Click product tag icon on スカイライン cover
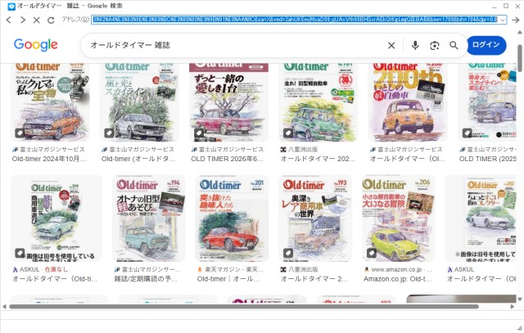The width and height of the screenshot is (524, 333). [x=109, y=133]
